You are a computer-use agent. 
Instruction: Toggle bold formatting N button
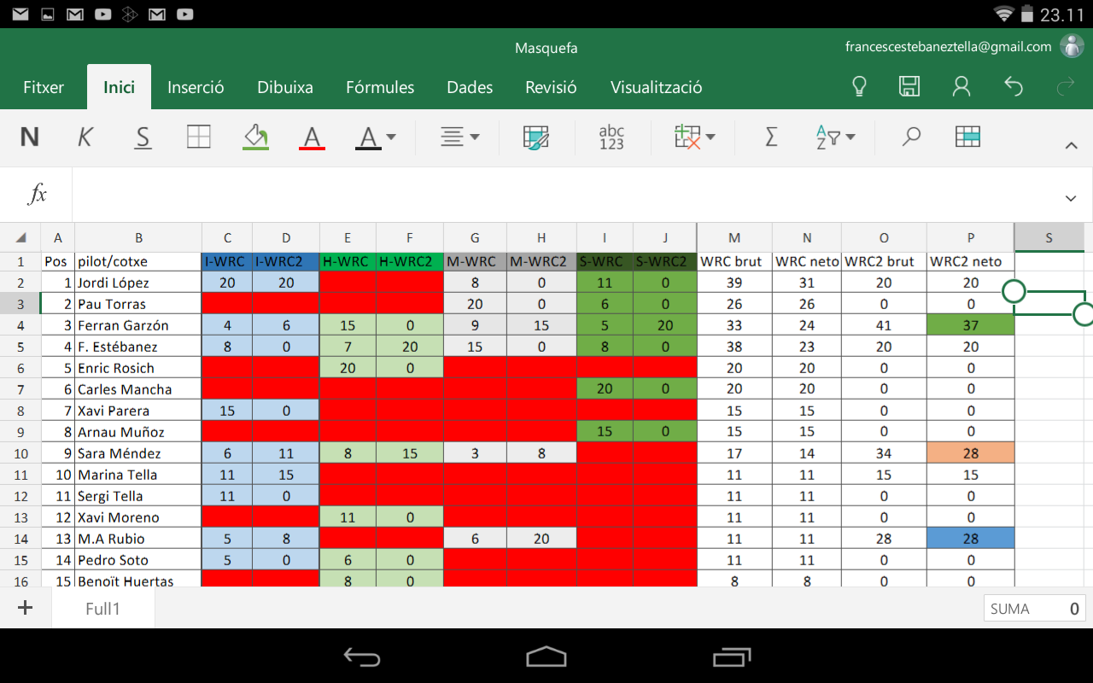30,137
